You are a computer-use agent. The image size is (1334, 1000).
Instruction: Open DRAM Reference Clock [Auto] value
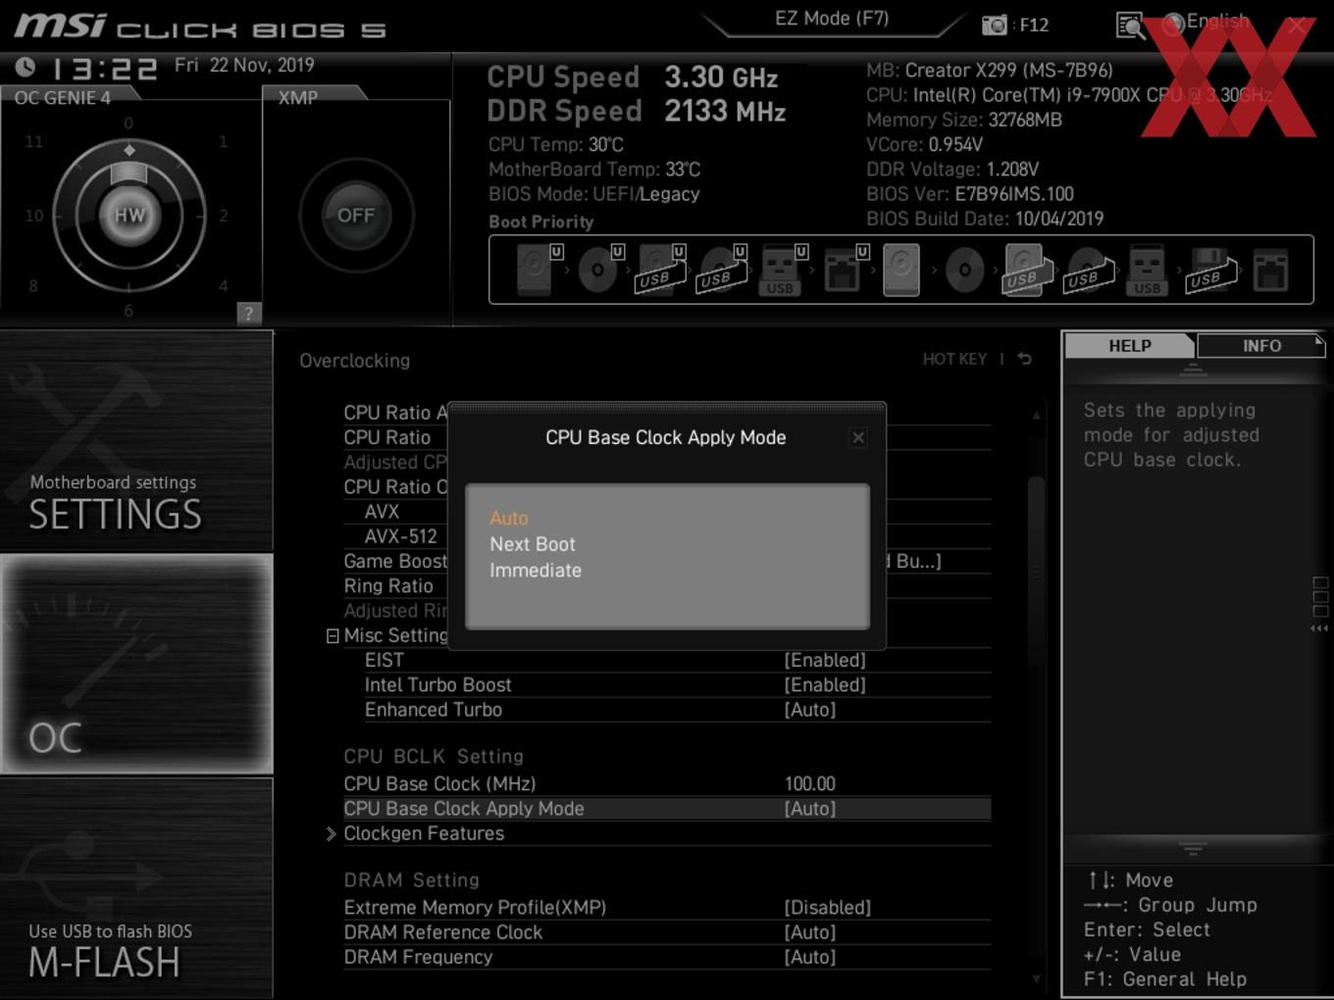(x=810, y=931)
